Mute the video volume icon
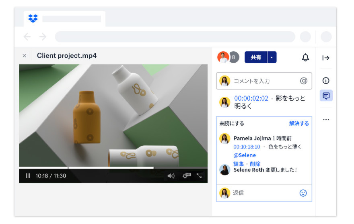Image resolution: width=354 pixels, height=224 pixels. click(171, 176)
